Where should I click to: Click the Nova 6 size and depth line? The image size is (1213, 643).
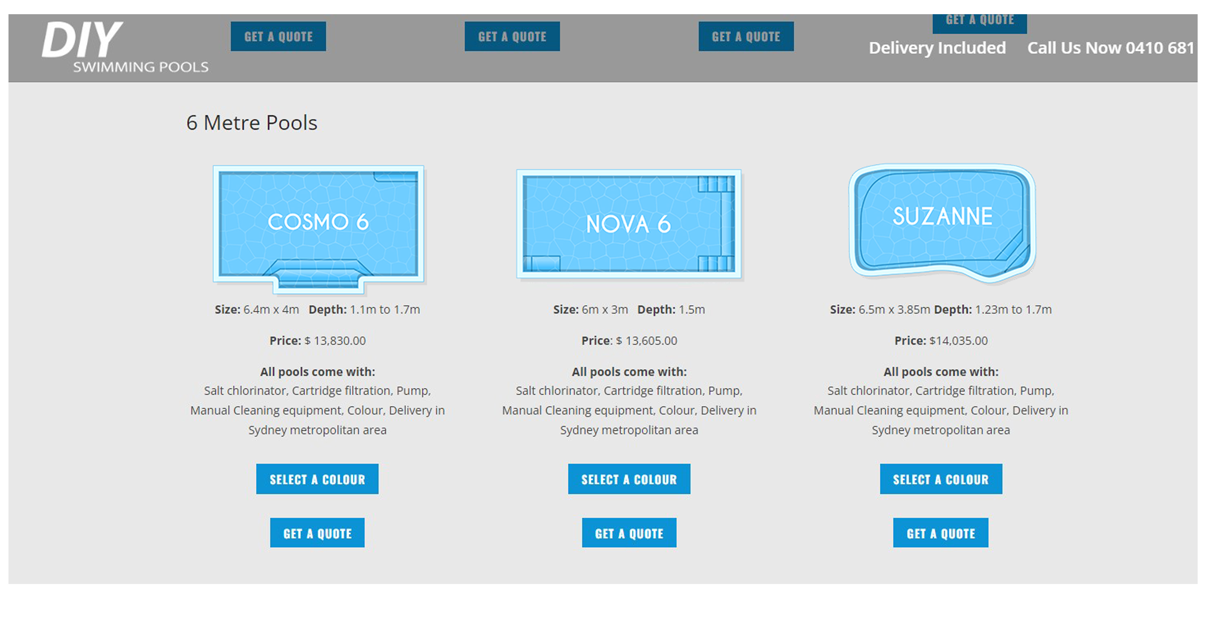[629, 309]
